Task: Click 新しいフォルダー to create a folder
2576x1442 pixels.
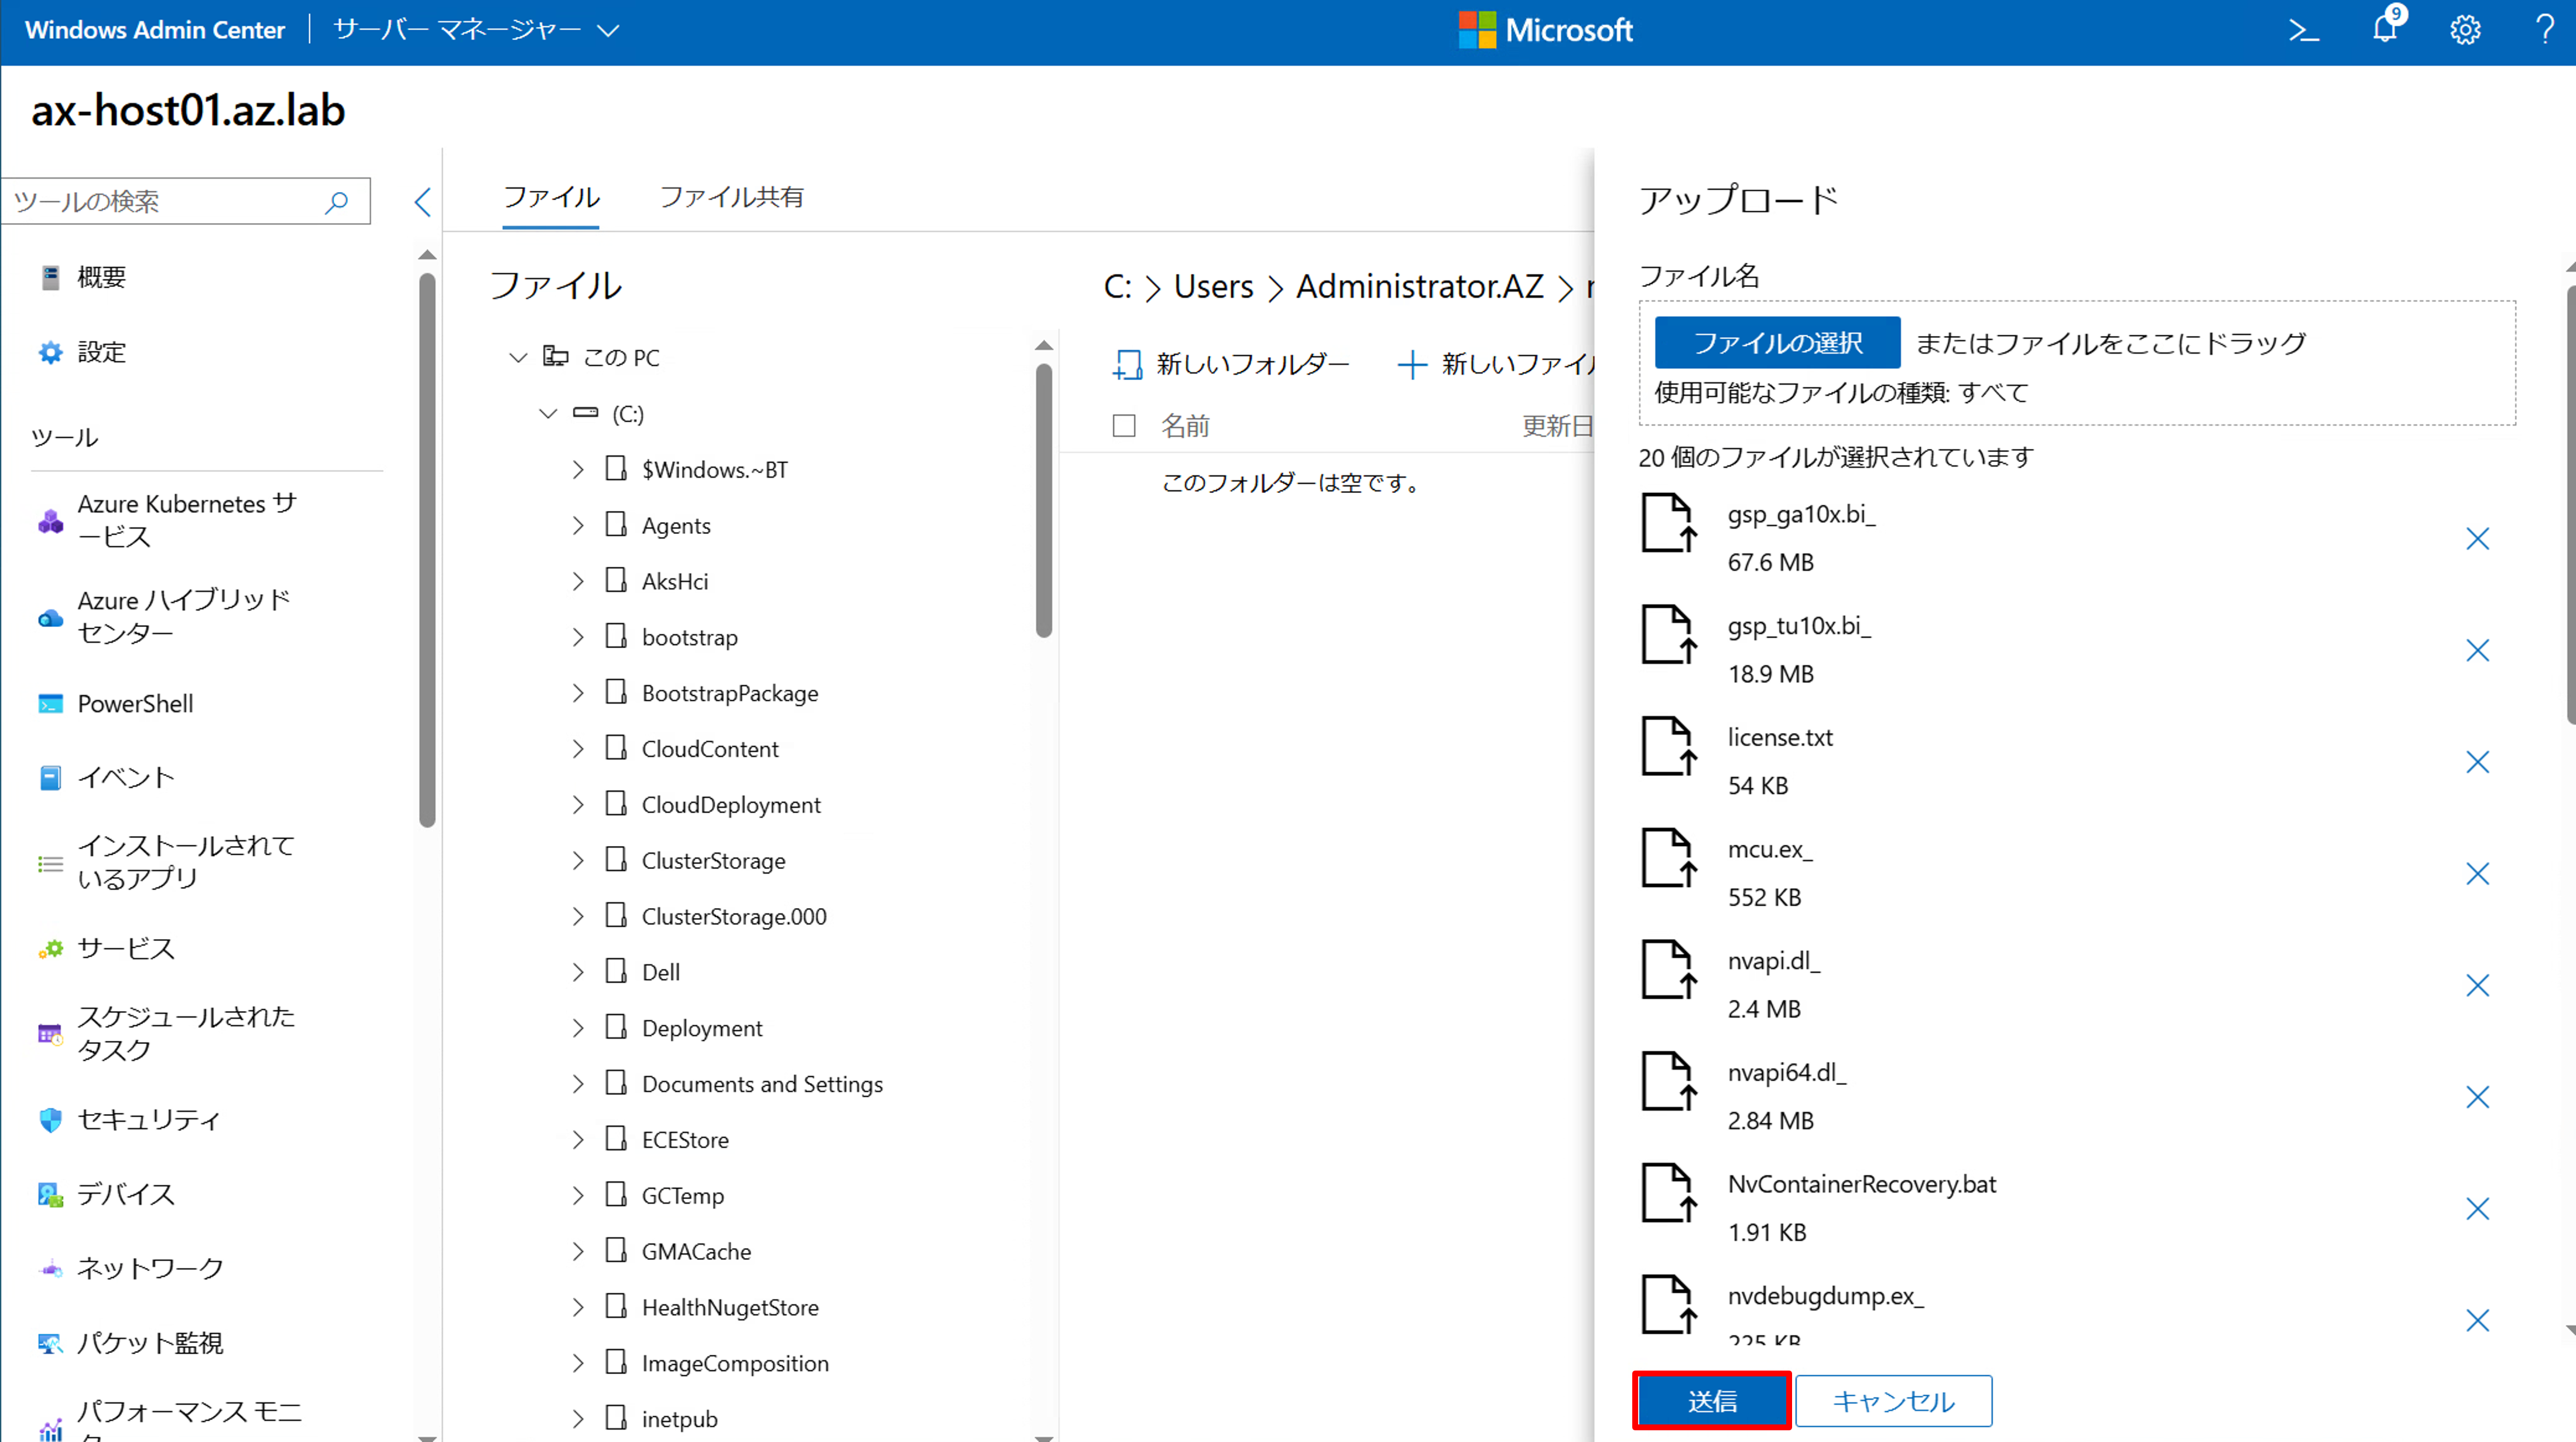Action: click(1231, 364)
